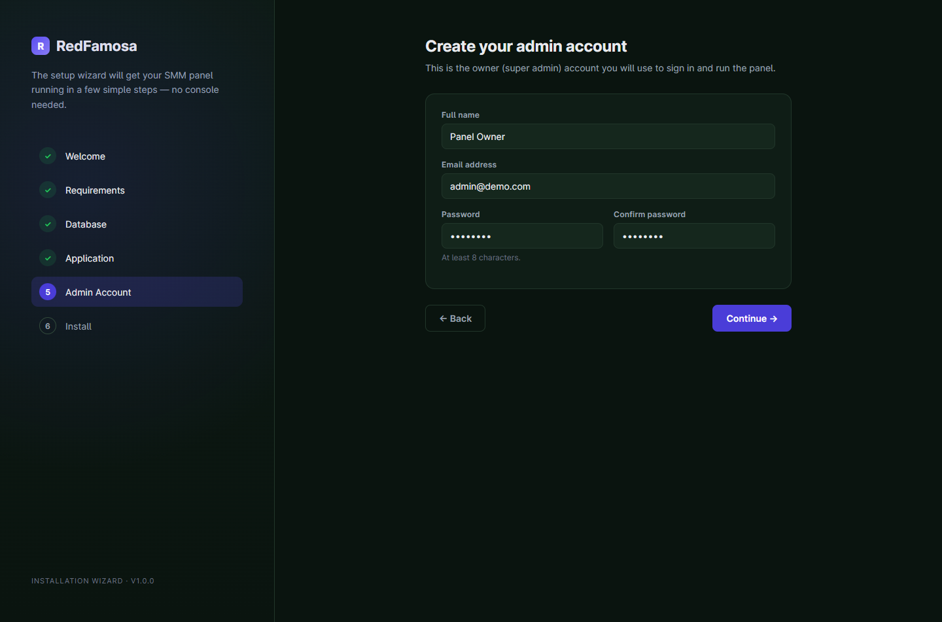Click the green checkmark beside Requirements
The width and height of the screenshot is (942, 622).
48,190
